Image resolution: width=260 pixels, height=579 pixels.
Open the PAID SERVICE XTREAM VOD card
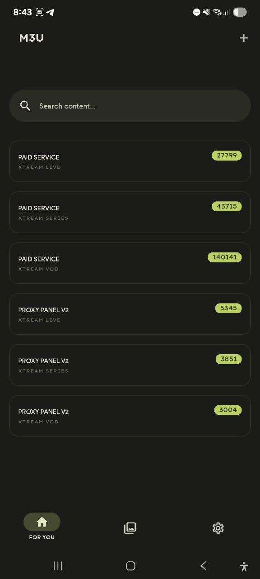click(x=130, y=263)
